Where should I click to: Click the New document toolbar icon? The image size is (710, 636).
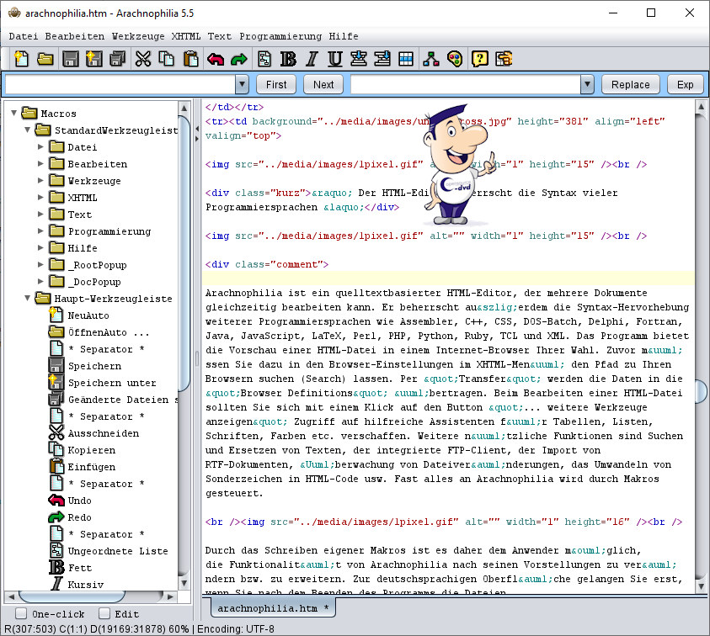tap(21, 59)
